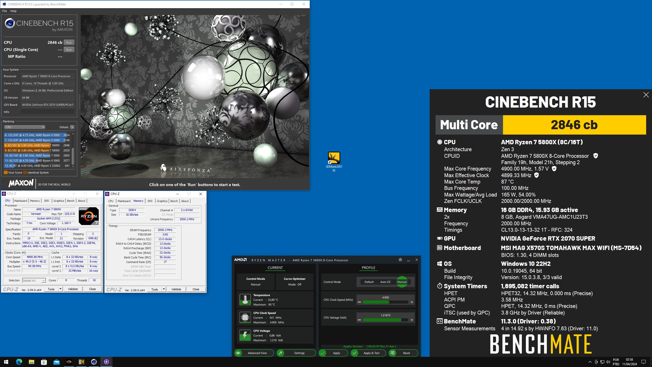Click the Ryzen logo in CPU-Z
The height and width of the screenshot is (367, 652).
(x=89, y=216)
